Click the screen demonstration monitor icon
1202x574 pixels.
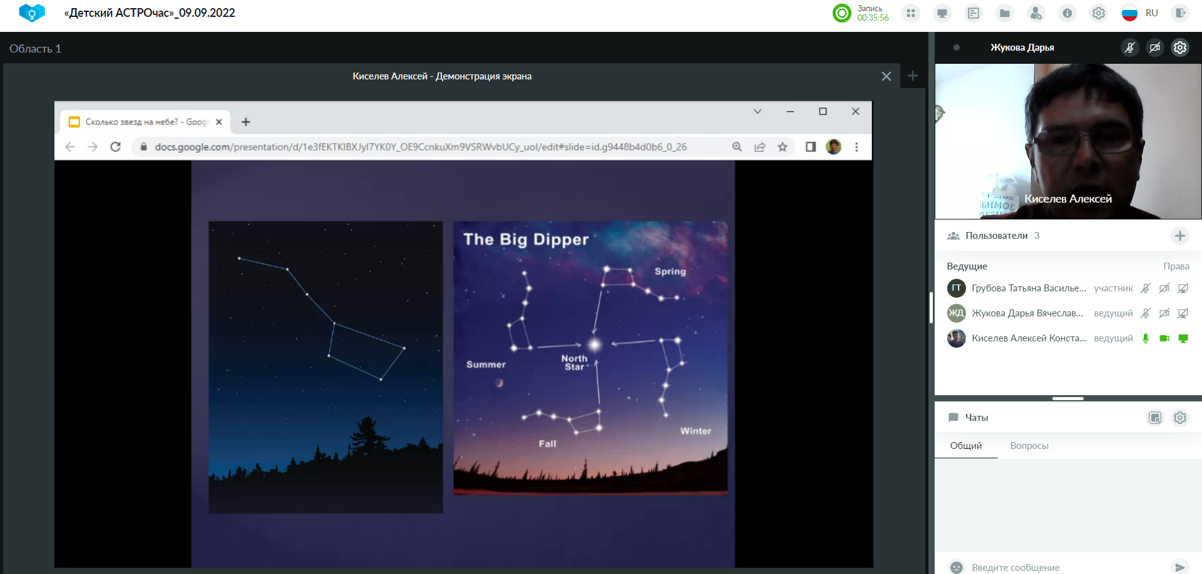[942, 13]
